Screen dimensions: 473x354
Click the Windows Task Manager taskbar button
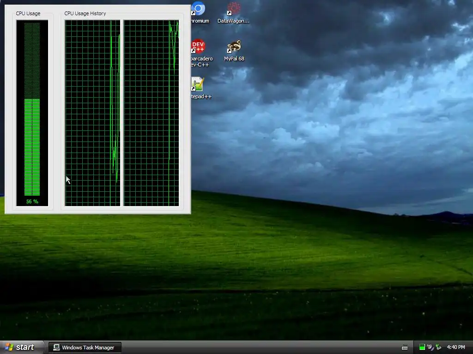pos(85,348)
